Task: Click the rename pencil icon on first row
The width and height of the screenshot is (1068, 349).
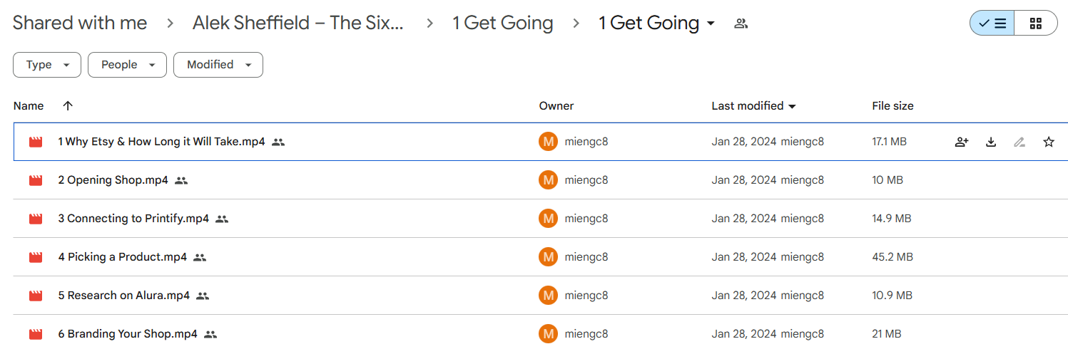Action: pos(1019,142)
